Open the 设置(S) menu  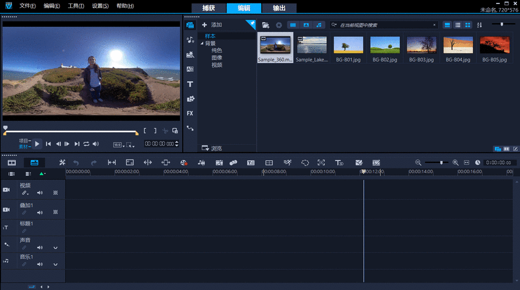[100, 6]
